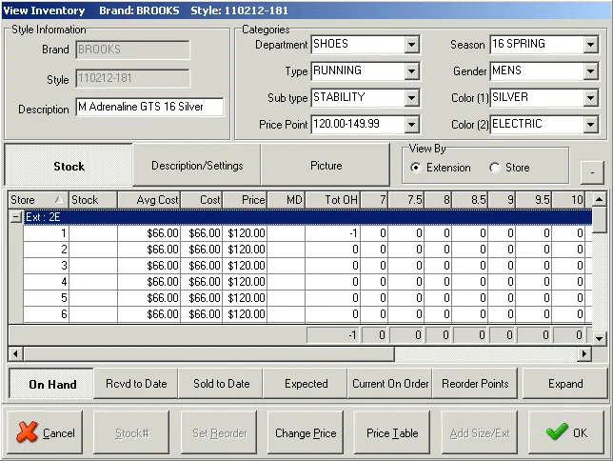Image resolution: width=613 pixels, height=461 pixels.
Task: Select store 3 row number cell
Action: click(x=46, y=266)
